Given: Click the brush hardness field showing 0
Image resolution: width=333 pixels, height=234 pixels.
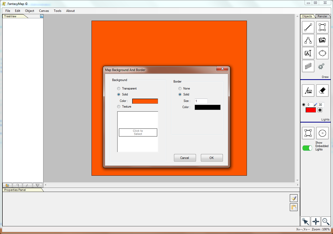Looking at the screenshot, I should 310,105.
